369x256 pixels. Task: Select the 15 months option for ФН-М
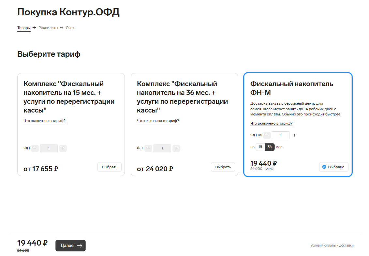(260, 147)
